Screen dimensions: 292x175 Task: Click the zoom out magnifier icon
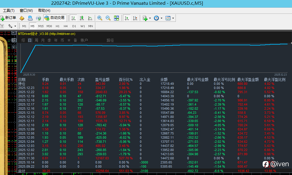(108, 18)
